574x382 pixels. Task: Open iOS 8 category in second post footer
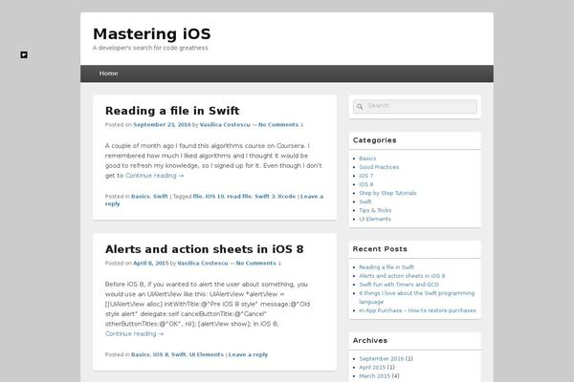click(161, 354)
